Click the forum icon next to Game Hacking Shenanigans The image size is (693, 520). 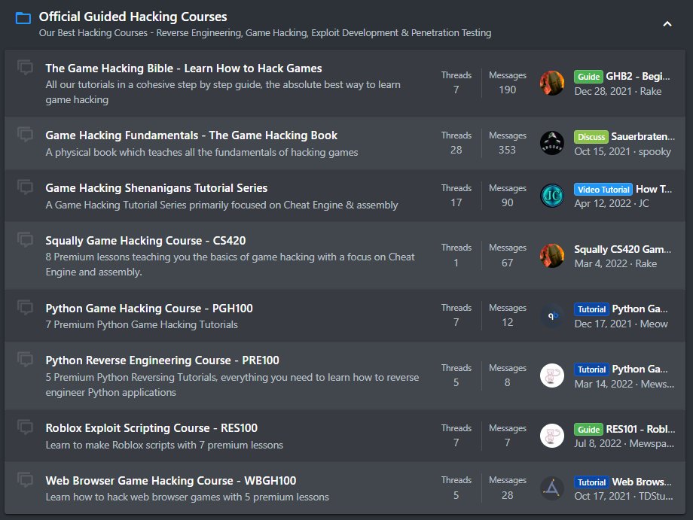click(x=25, y=186)
